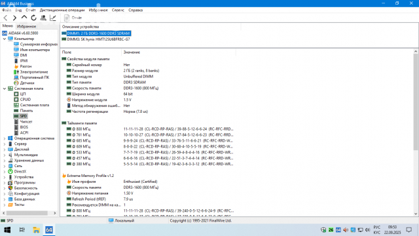Expand the Программы tree node
Image resolution: width=419 pixels, height=236 pixels.
5,182
